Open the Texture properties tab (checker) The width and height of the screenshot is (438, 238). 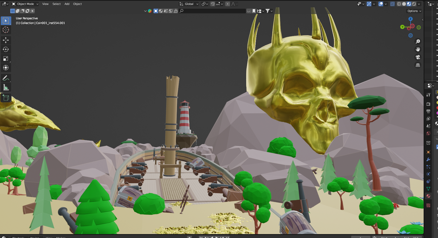click(428, 205)
